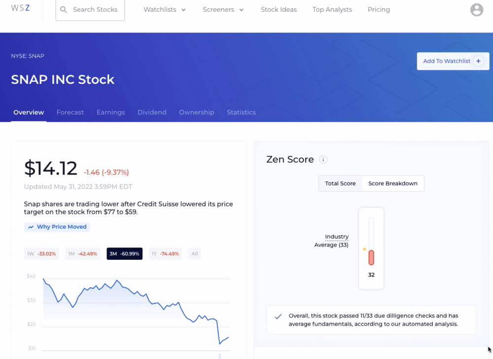Screen dimensions: 493x359
Task: Click the Add To Watchlist button
Action: pyautogui.click(x=453, y=61)
